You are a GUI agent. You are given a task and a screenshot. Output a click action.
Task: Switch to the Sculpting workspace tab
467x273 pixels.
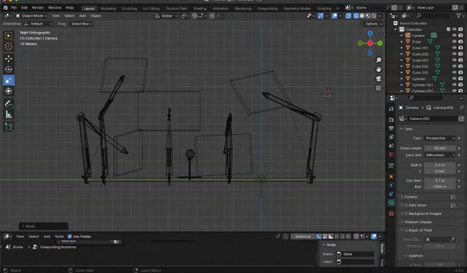pos(129,9)
